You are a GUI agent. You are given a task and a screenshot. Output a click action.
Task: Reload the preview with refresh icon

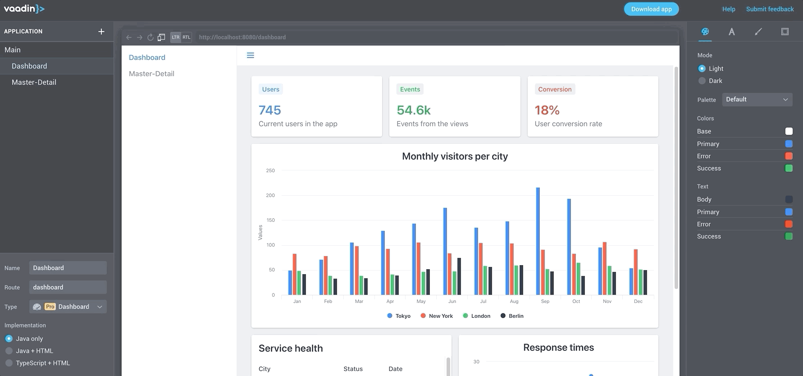[151, 37]
